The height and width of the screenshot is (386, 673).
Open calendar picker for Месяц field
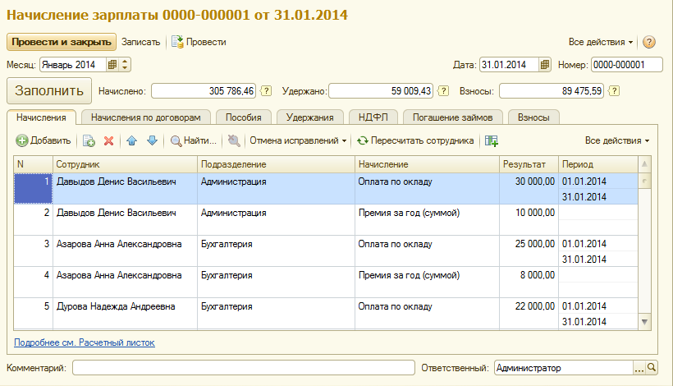[x=112, y=65]
